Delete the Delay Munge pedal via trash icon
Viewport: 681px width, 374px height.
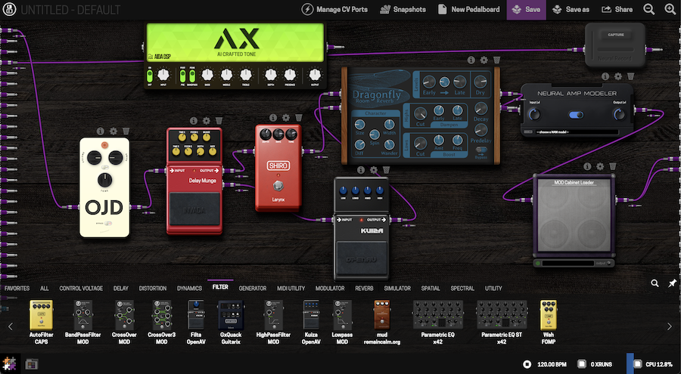(x=219, y=121)
